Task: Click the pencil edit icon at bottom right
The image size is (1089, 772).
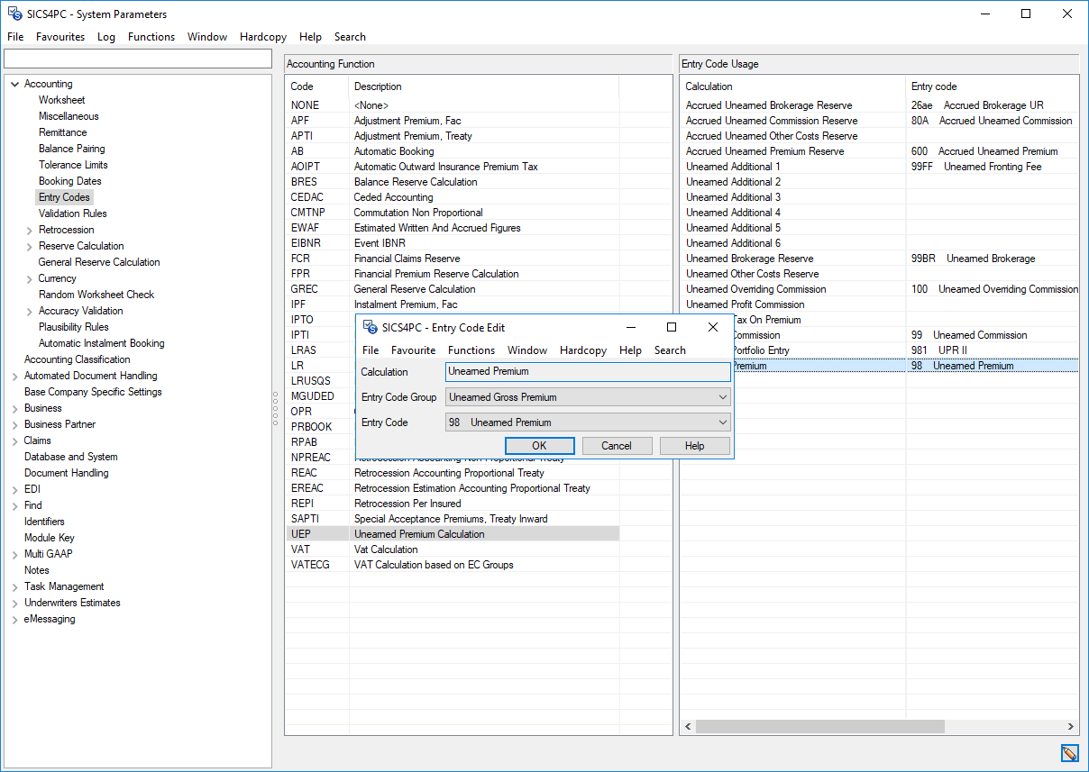Action: (x=1069, y=753)
